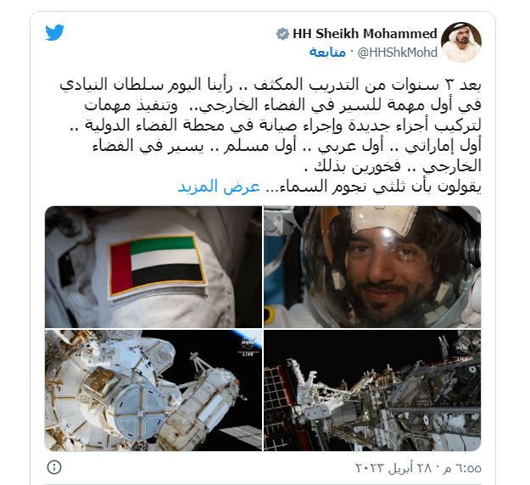This screenshot has width=530, height=485.
Task: Open Sheikh Mohammed's profile avatar
Action: click(461, 42)
